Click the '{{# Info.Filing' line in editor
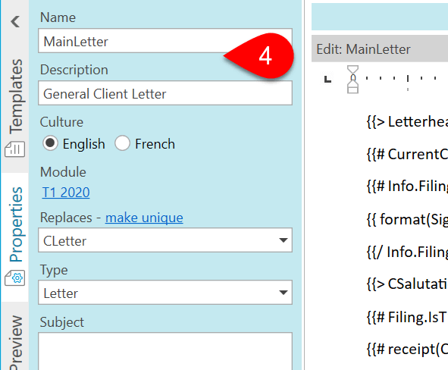448x370 pixels. [407, 187]
